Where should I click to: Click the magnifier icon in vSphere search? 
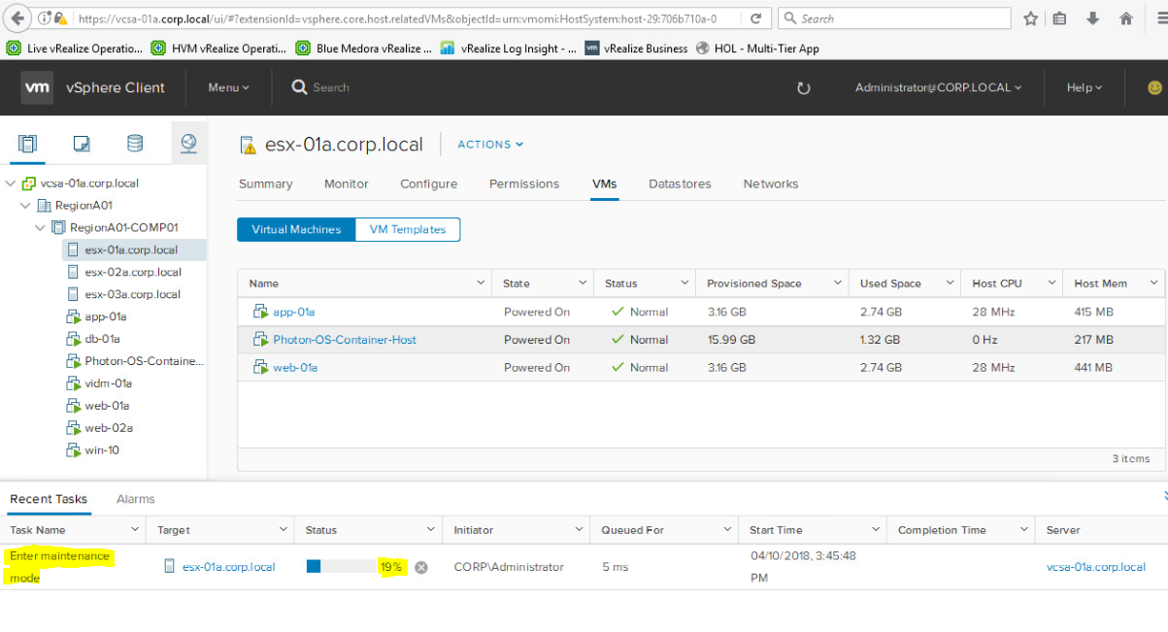click(299, 87)
